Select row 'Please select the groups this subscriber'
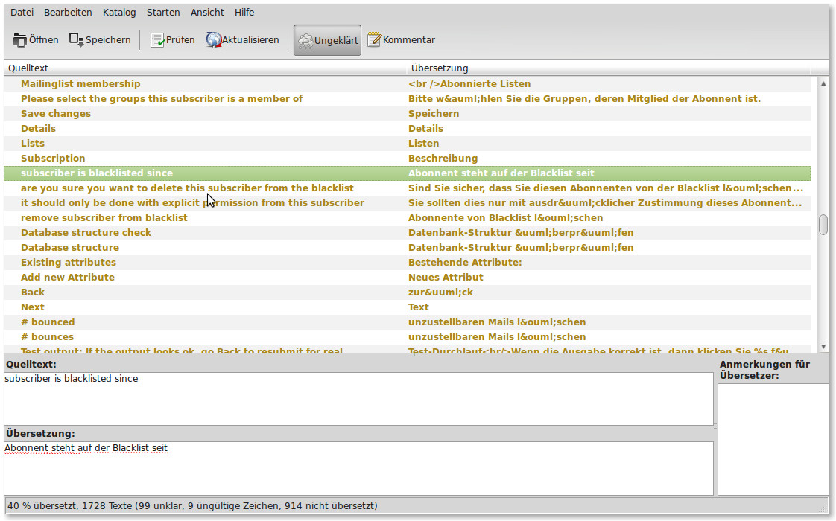Screen dimensions: 836x521 coord(408,98)
